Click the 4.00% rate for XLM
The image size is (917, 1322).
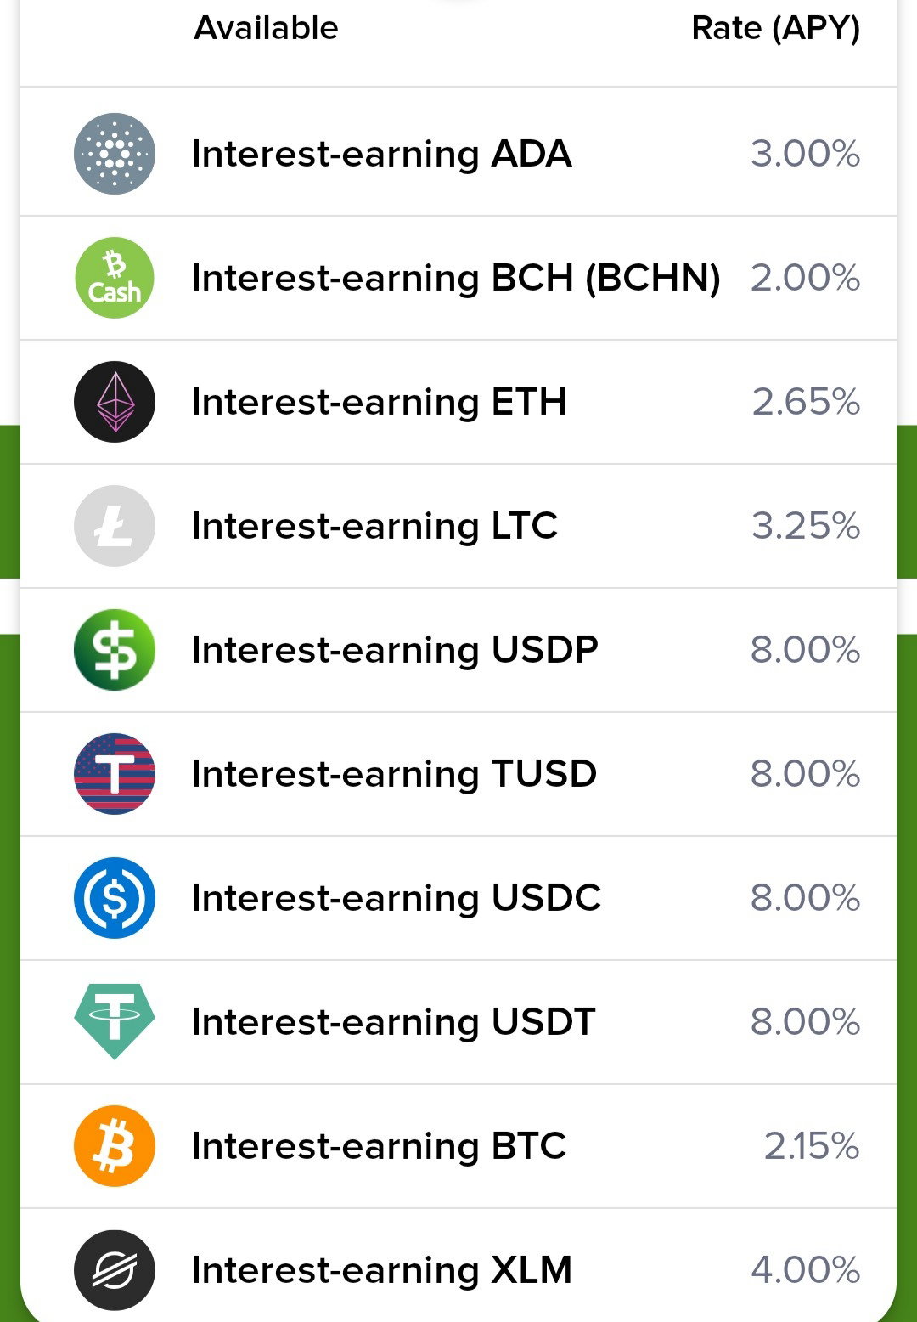coord(806,1271)
